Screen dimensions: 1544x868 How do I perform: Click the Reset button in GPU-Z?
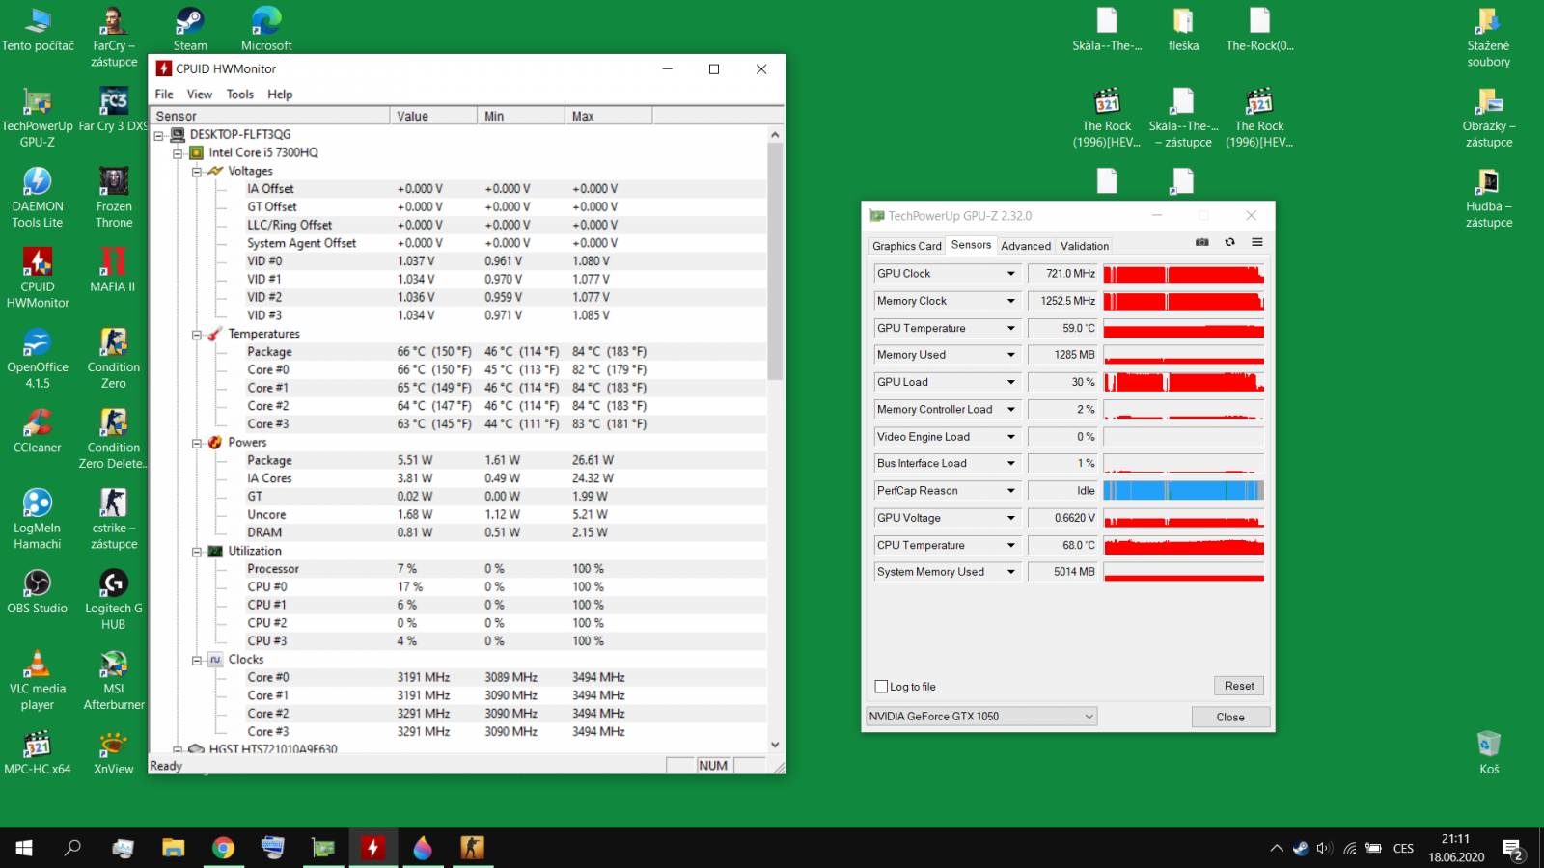click(1239, 686)
